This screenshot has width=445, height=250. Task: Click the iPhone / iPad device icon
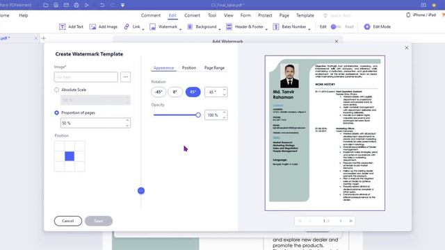click(x=408, y=15)
